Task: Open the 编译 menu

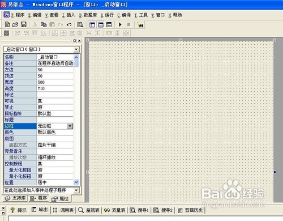Action: [124, 15]
